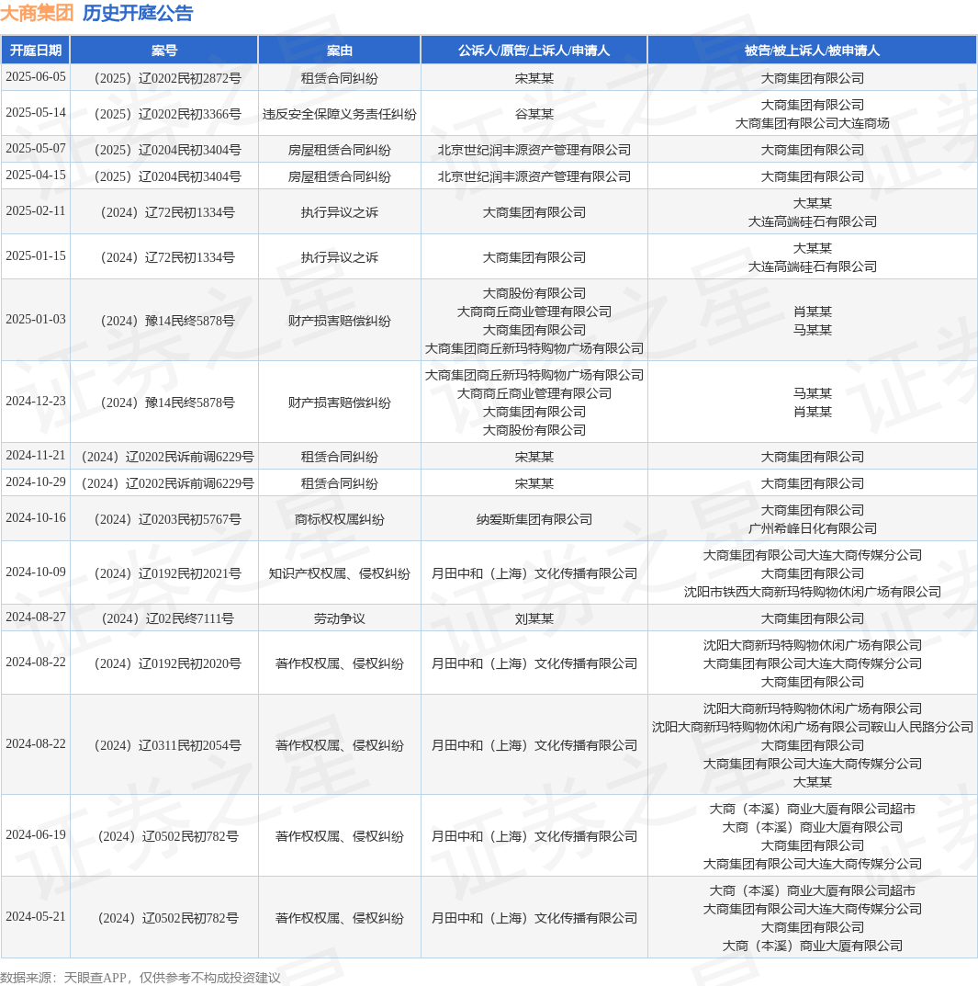The image size is (978, 986).
Task: Select case number (2025)辽0202民初2872号
Action: (164, 79)
